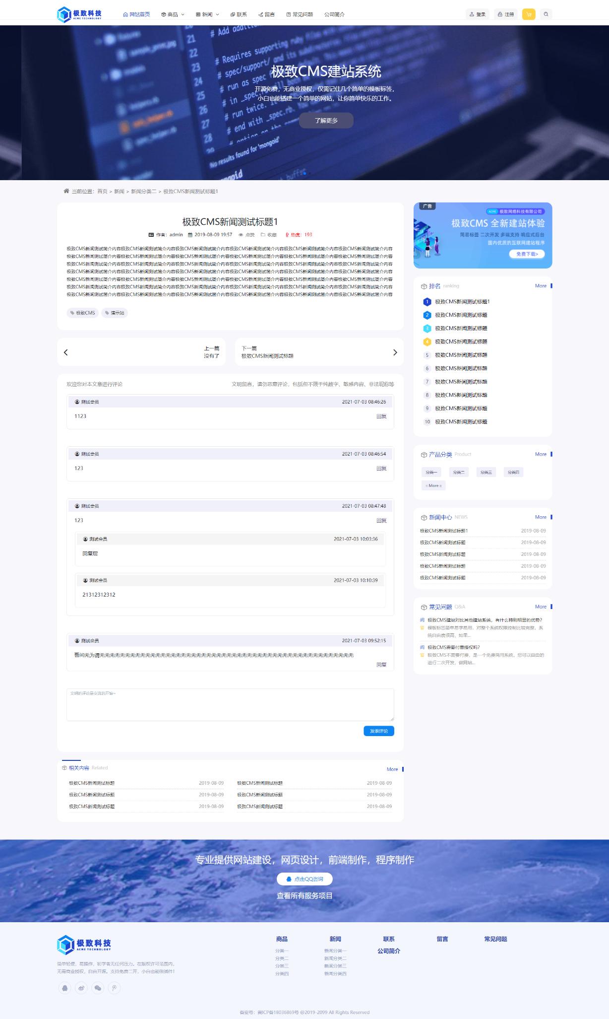Click the 点击QQ咨询 button

(304, 879)
